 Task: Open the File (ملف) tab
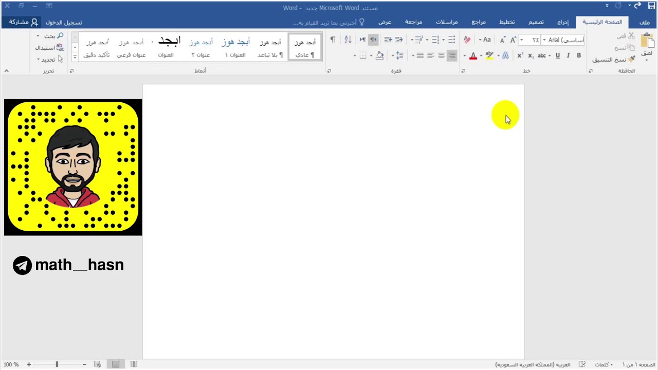click(645, 22)
